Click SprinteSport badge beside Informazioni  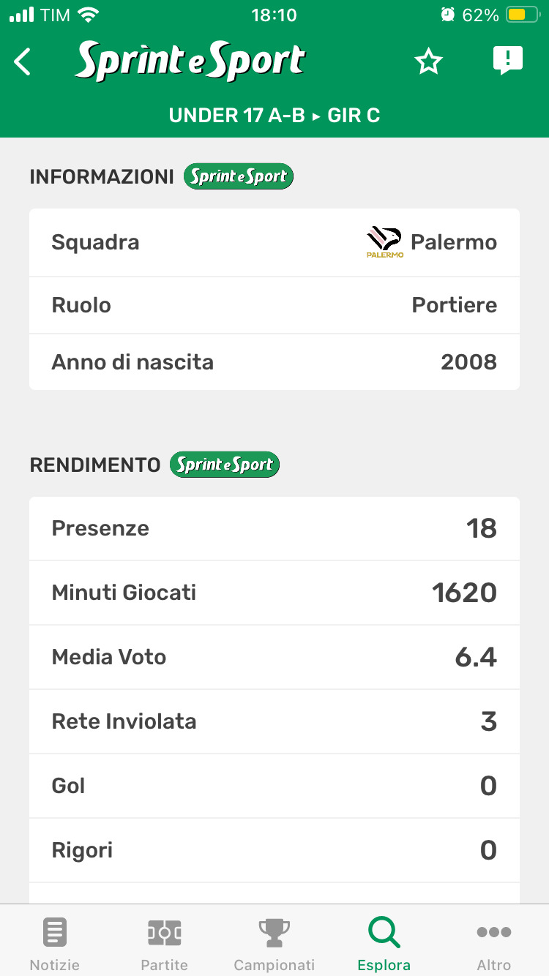pos(239,176)
